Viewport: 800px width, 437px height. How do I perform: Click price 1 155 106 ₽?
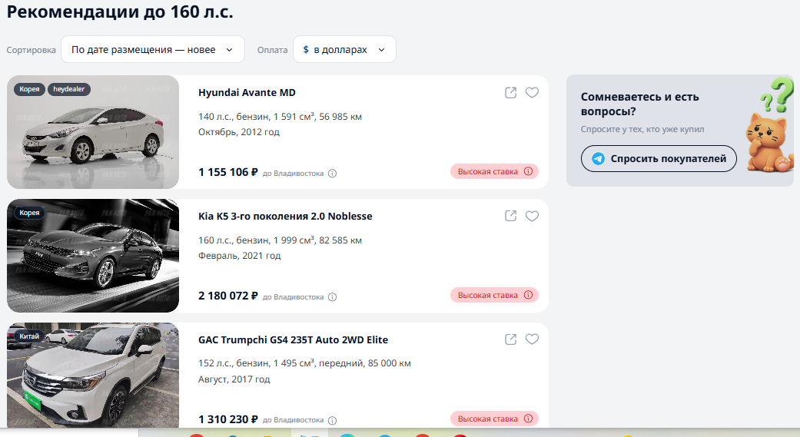coord(228,172)
